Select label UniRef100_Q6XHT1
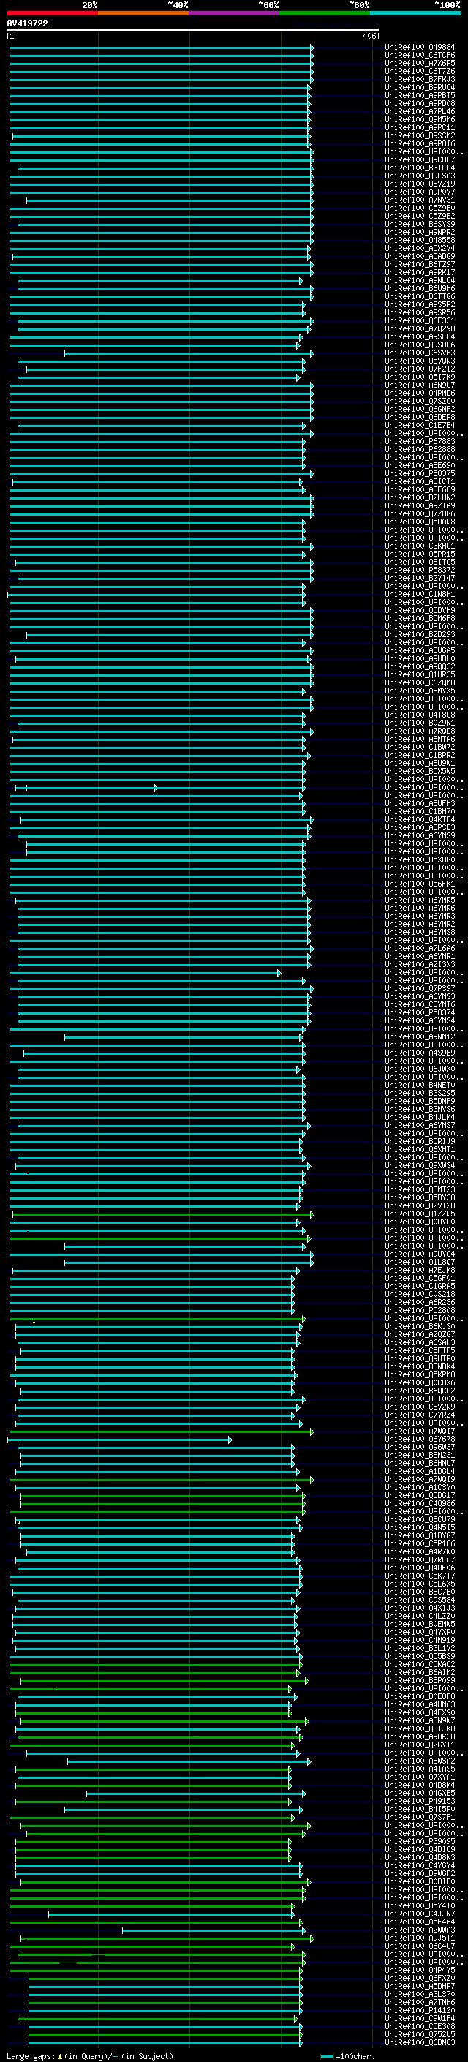 (x=420, y=1149)
